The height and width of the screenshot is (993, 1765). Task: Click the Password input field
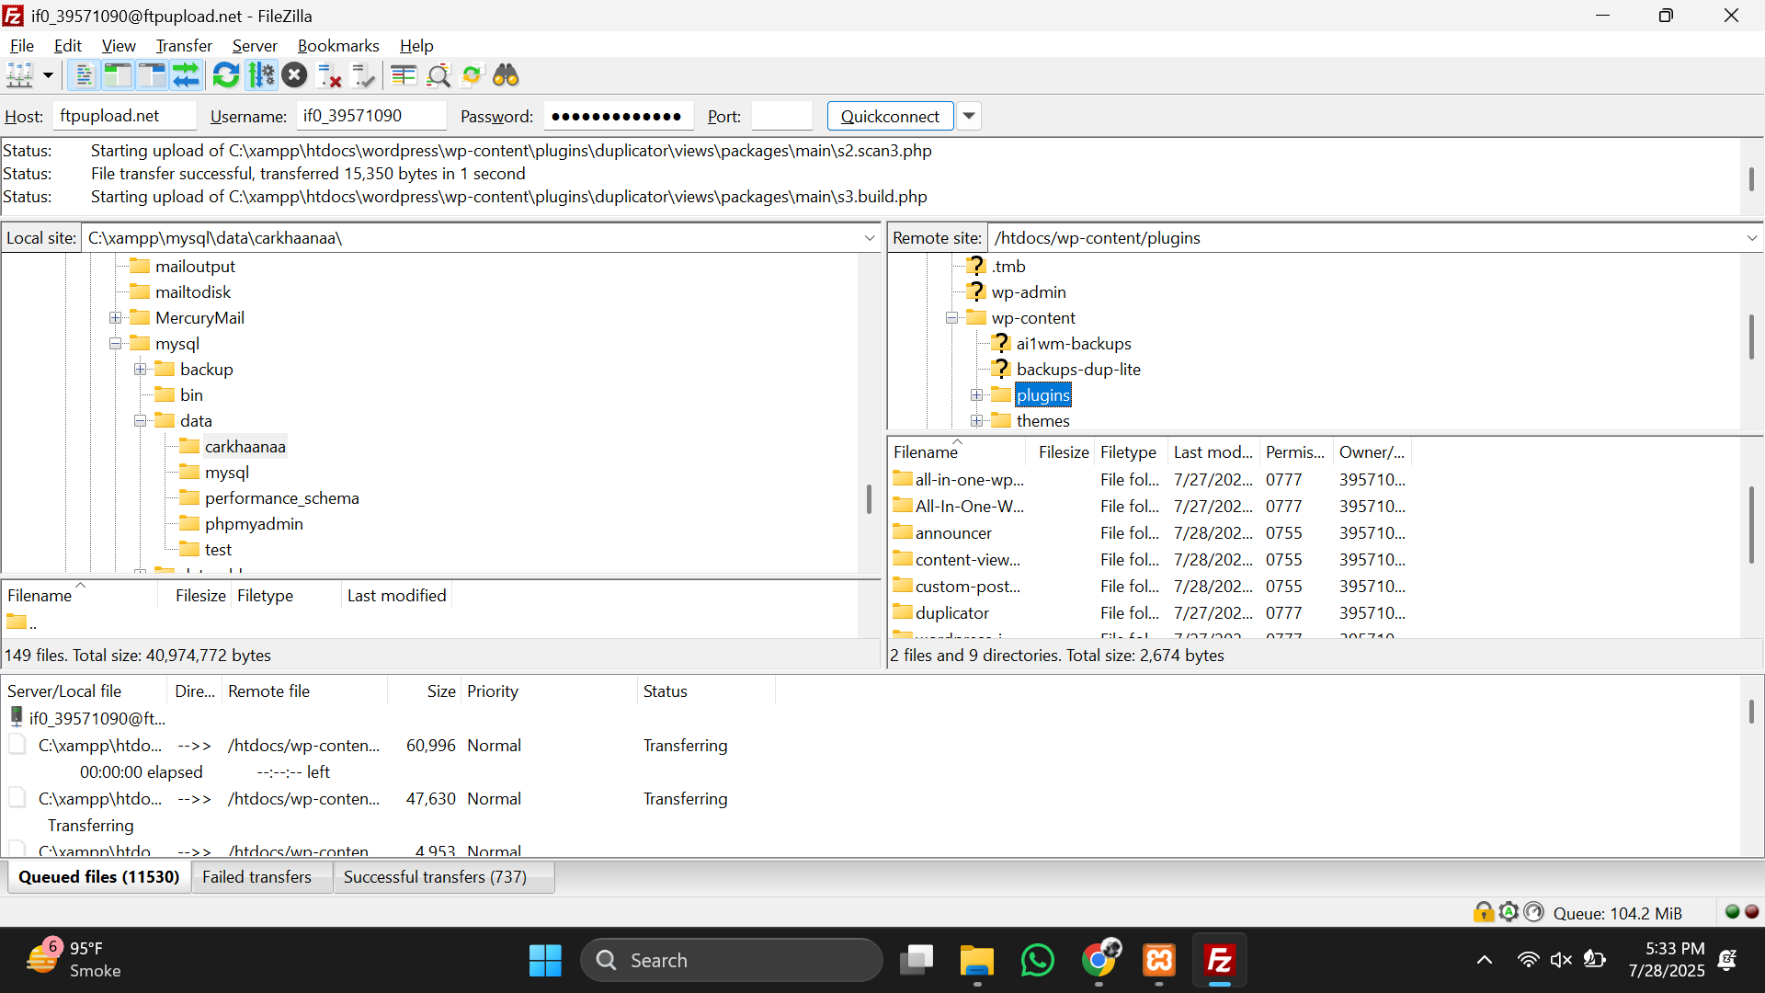pyautogui.click(x=619, y=116)
